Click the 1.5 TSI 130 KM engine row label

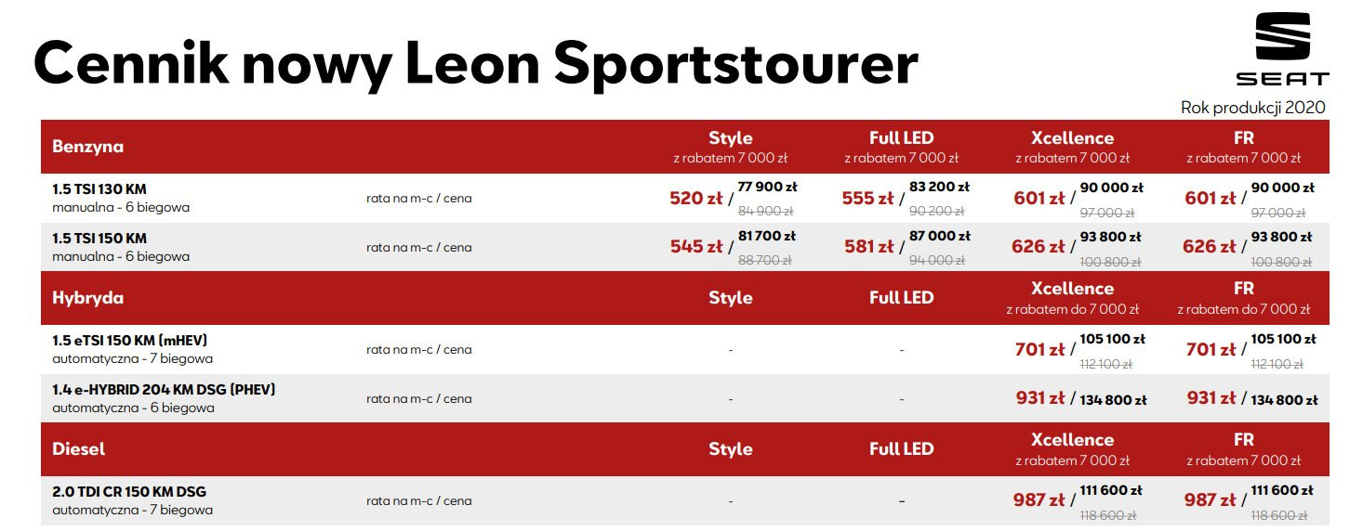point(99,189)
